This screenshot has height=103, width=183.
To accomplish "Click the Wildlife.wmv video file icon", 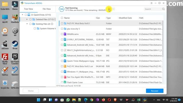I will [x=65, y=34].
